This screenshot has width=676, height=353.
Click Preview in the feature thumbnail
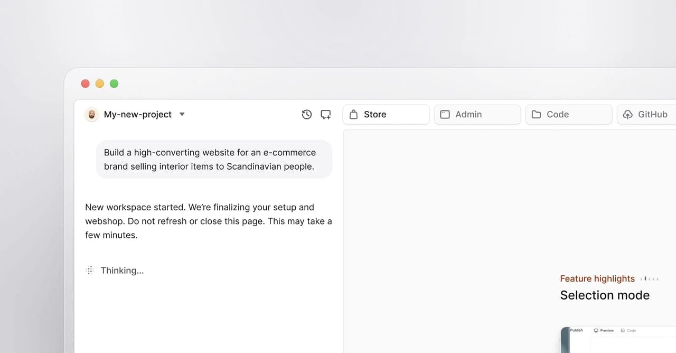coord(604,330)
